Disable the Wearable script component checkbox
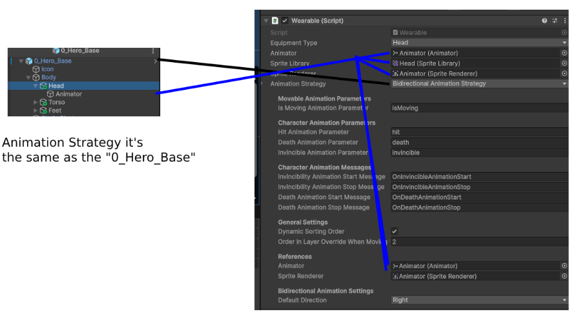Screen dimensions: 587x316 (285, 21)
